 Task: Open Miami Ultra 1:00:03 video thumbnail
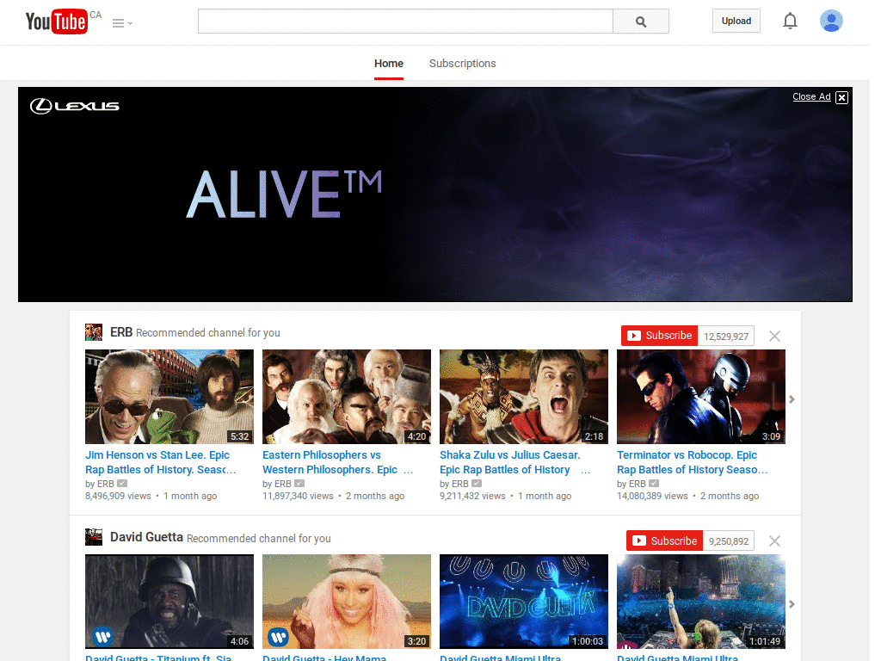[524, 602]
